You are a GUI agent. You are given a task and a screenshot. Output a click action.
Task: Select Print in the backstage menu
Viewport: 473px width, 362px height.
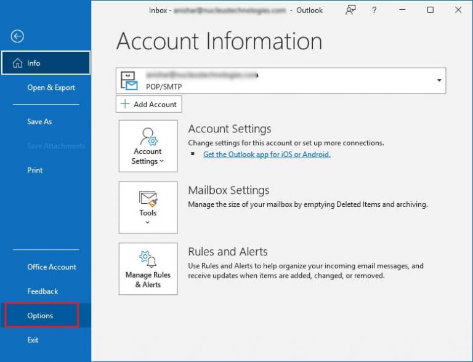tap(35, 170)
